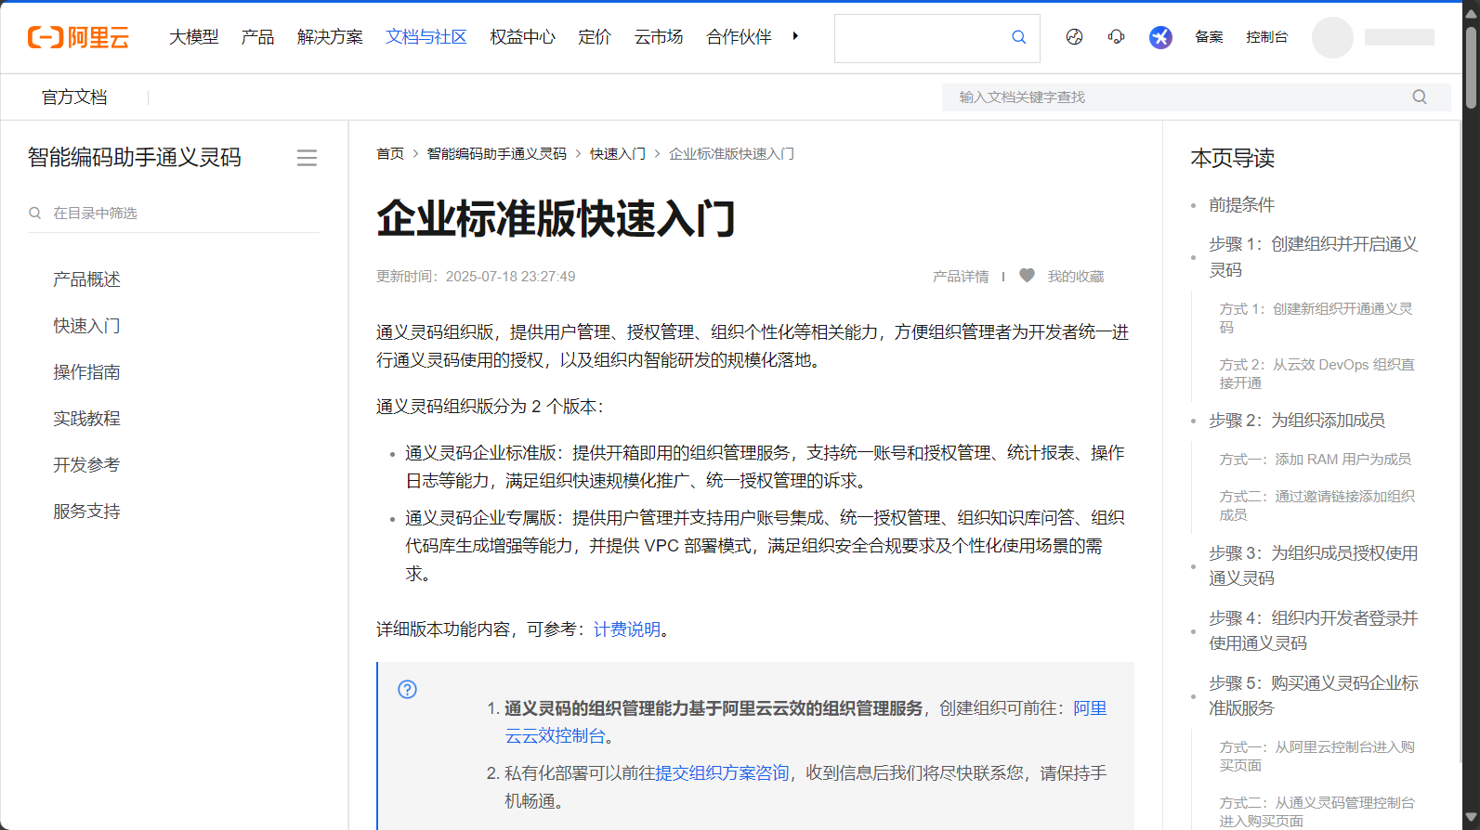Click the 企业标准版快速入门 page title
The height and width of the screenshot is (830, 1480).
pos(556,219)
